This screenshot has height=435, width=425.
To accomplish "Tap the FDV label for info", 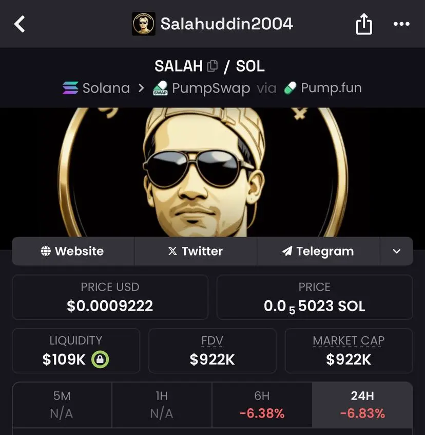I will (x=212, y=341).
